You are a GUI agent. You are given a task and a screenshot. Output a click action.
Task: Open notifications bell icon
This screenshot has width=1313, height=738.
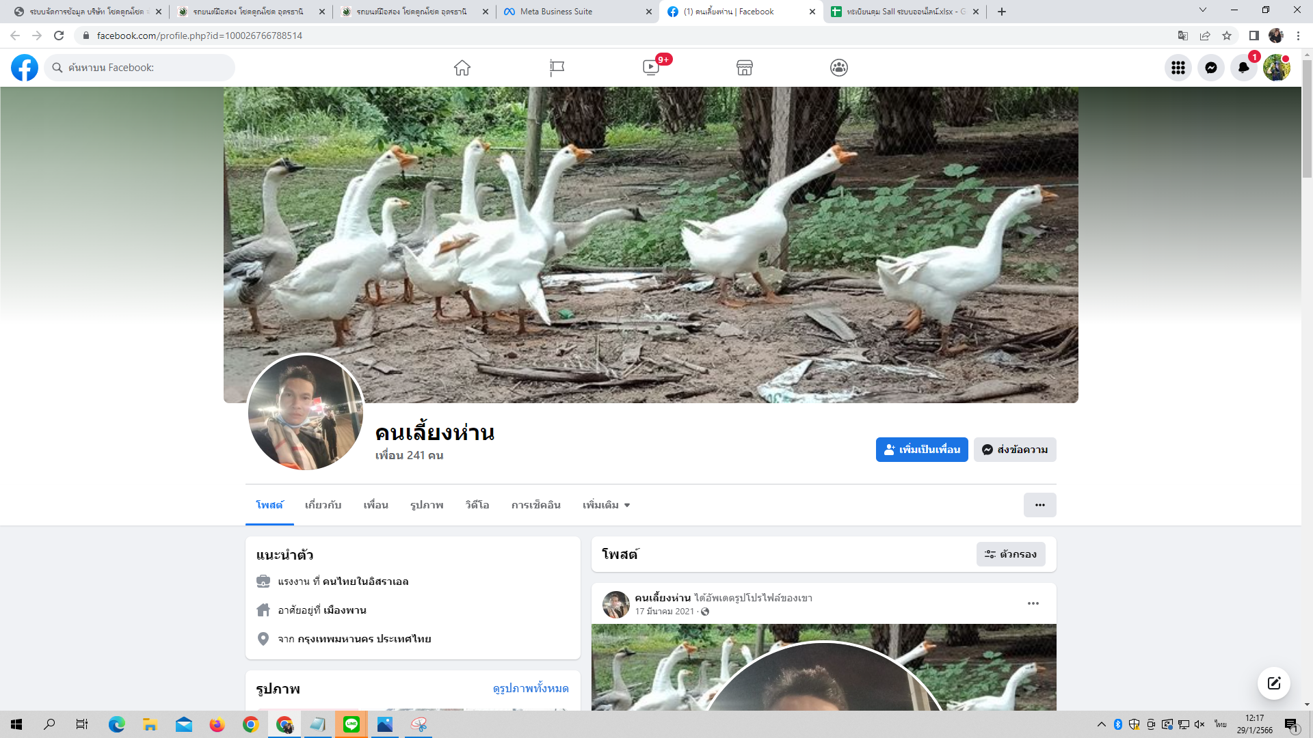[x=1243, y=68]
